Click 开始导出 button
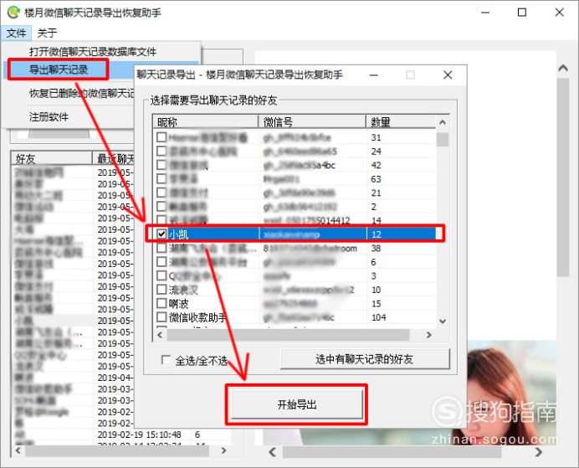Screen dimensions: 579x468 click(297, 404)
